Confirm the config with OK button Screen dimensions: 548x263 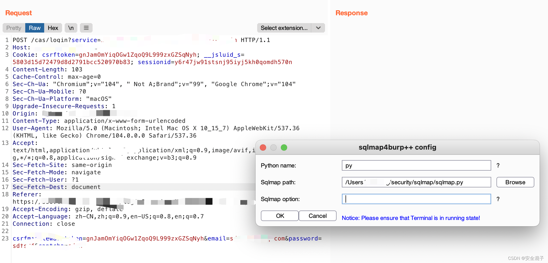pos(280,216)
